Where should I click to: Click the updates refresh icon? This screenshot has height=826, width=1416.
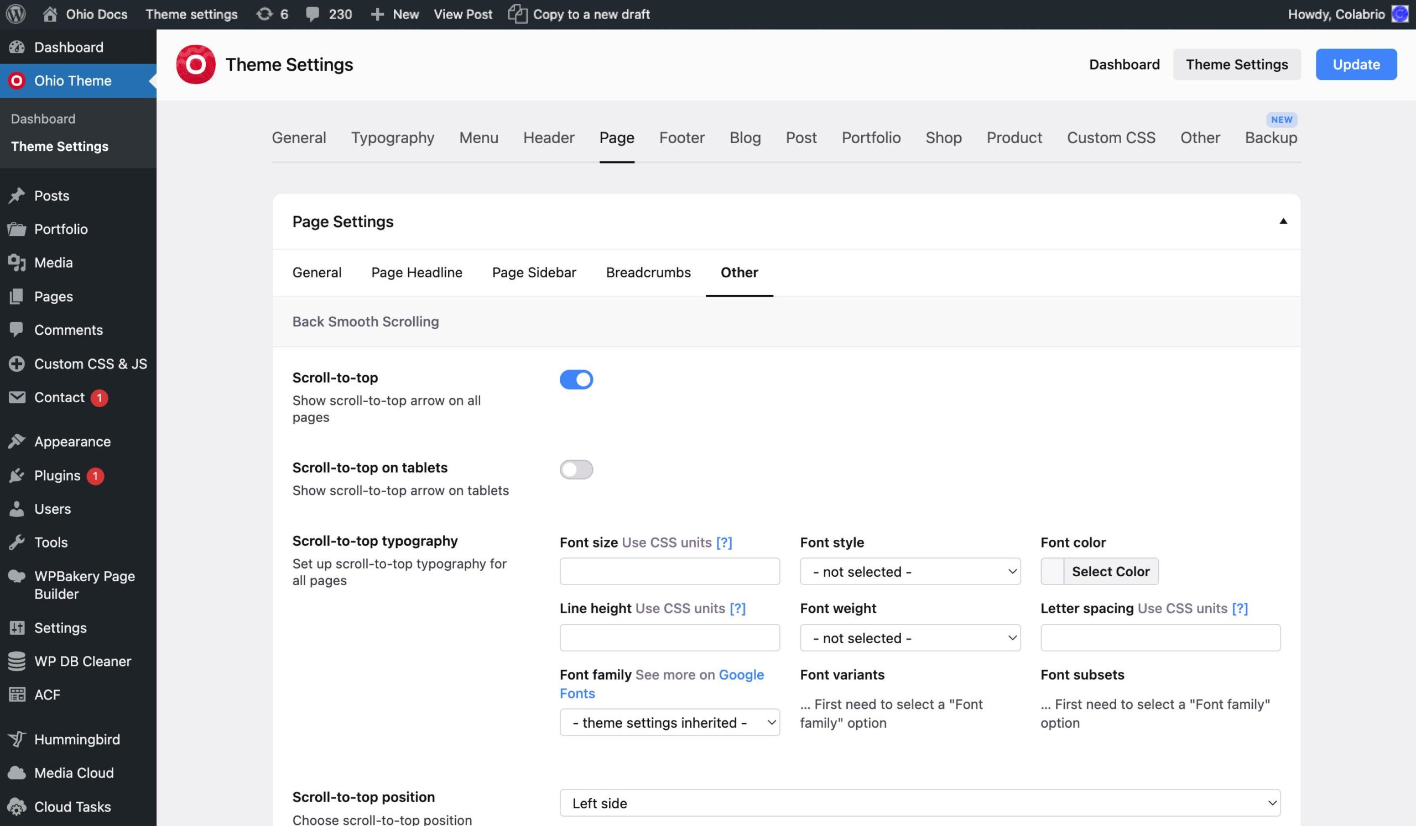[264, 14]
